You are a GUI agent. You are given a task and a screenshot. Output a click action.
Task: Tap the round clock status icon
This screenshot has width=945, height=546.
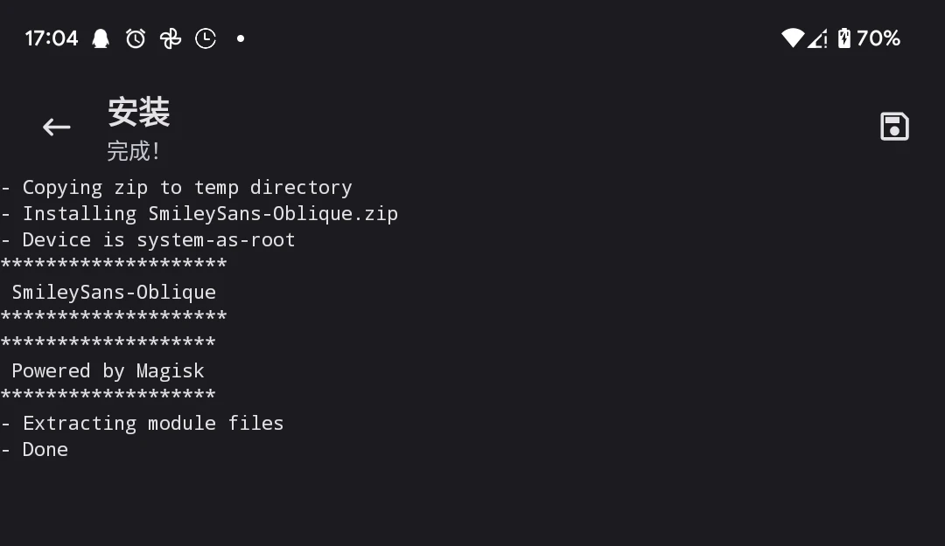(206, 38)
